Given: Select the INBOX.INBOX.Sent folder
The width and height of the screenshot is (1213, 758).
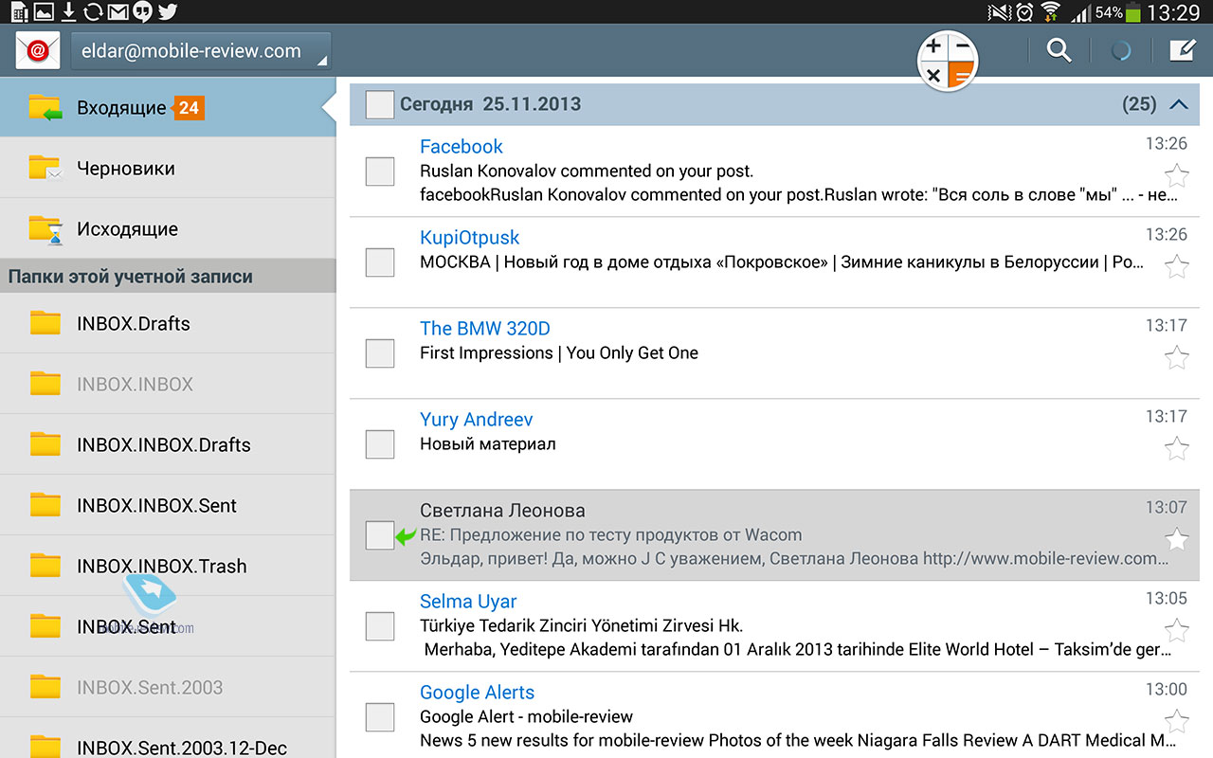Looking at the screenshot, I should pyautogui.click(x=168, y=505).
